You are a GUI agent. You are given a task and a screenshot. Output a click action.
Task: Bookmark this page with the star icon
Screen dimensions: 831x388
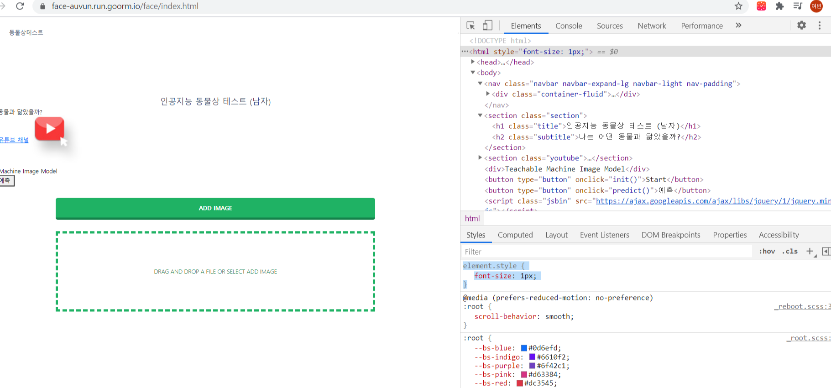pyautogui.click(x=738, y=6)
